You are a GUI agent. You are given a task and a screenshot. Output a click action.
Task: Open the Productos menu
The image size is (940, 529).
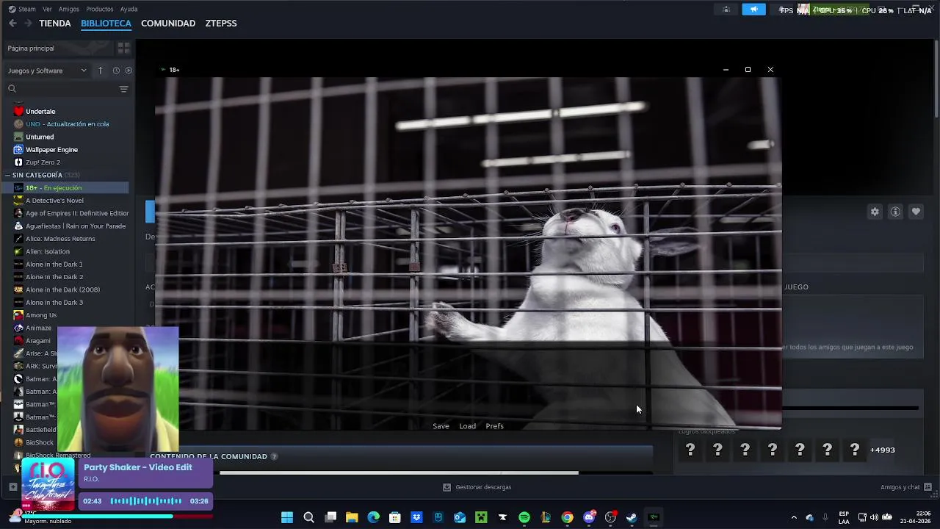point(100,9)
